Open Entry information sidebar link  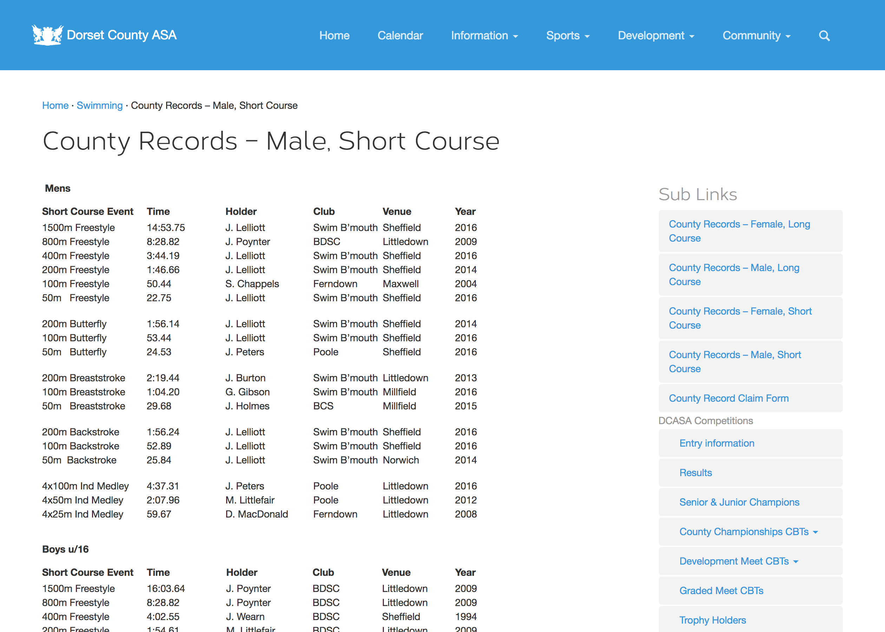[x=750, y=443]
